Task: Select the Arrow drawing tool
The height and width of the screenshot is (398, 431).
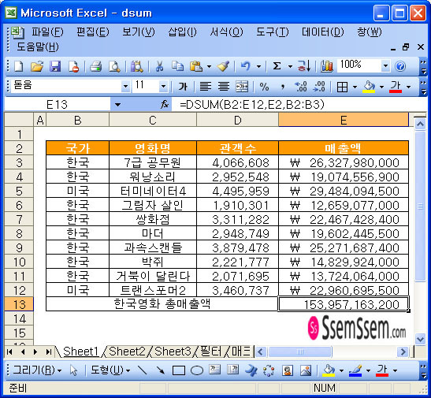Action: [160, 370]
